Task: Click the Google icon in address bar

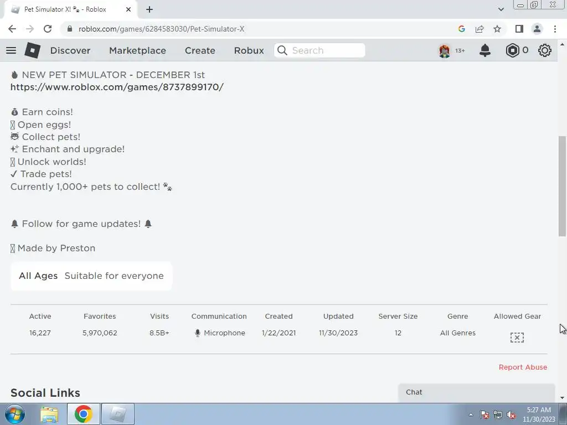Action: click(x=461, y=29)
